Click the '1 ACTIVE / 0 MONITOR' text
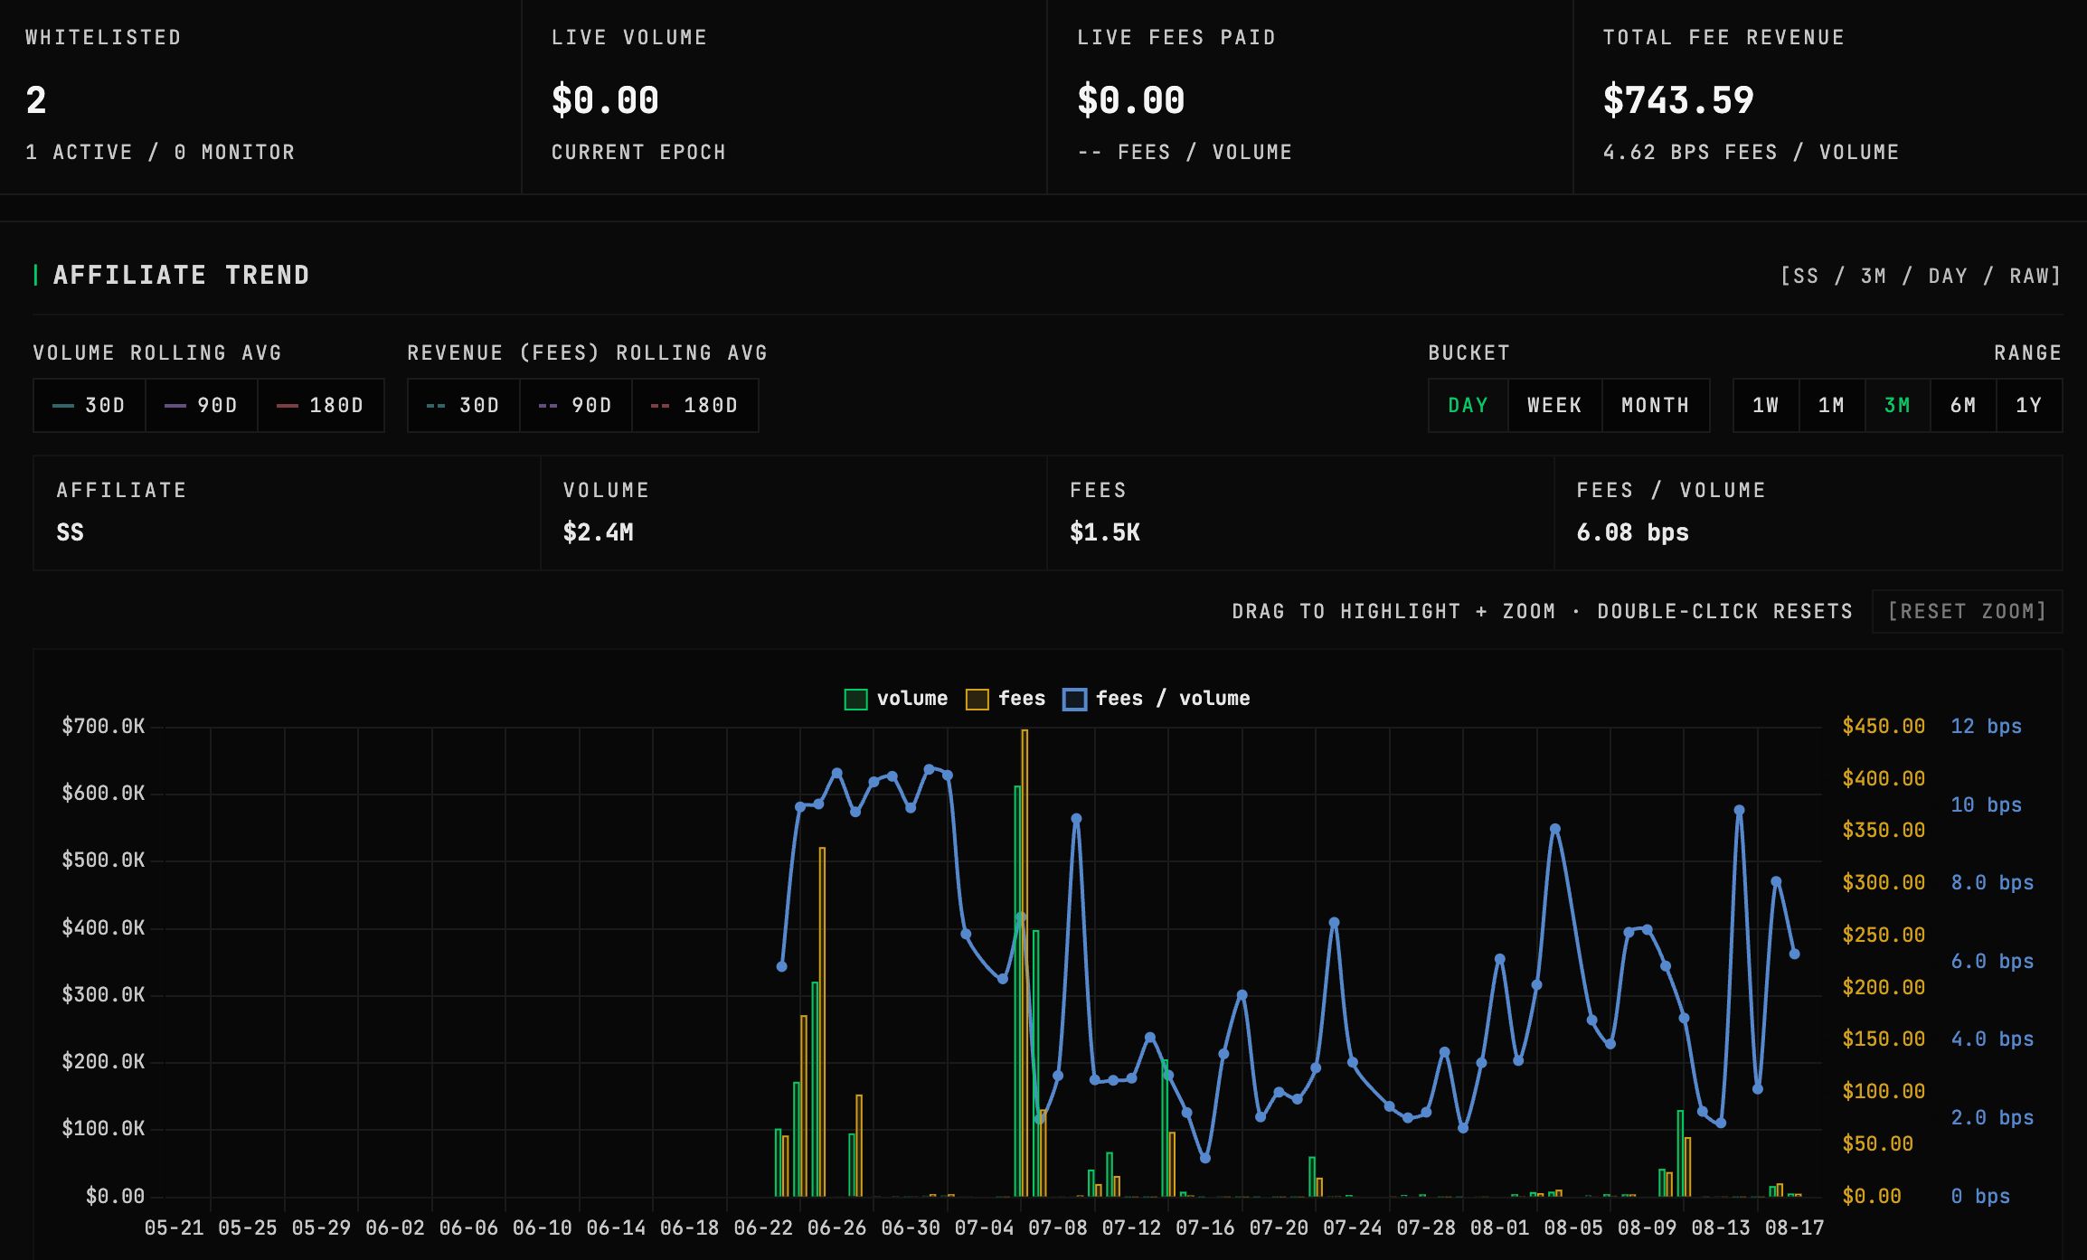Image resolution: width=2087 pixels, height=1260 pixels. (160, 153)
